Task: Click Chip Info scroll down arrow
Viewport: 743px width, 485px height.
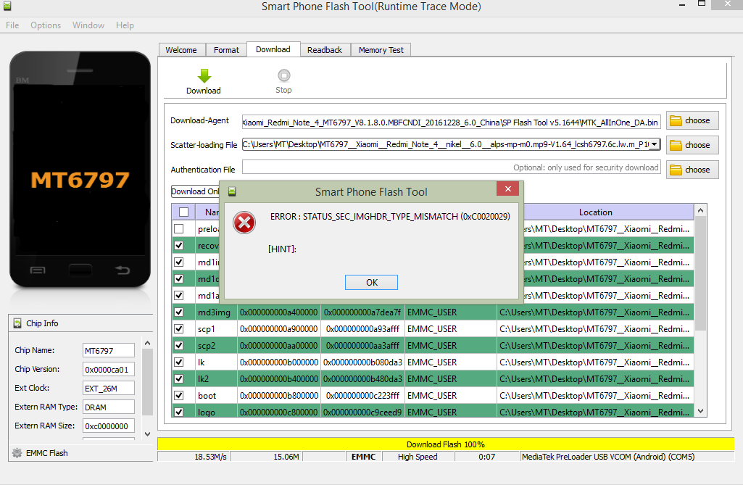Action: (x=147, y=434)
